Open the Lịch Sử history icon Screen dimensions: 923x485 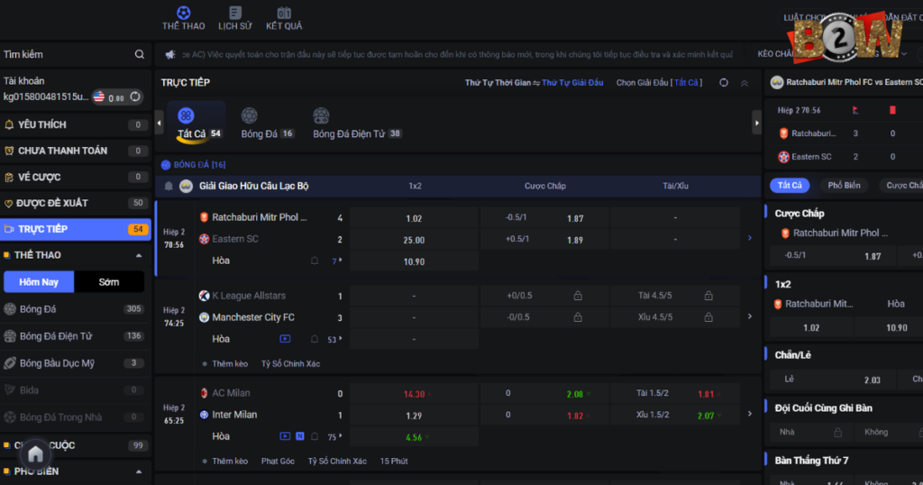tap(235, 13)
